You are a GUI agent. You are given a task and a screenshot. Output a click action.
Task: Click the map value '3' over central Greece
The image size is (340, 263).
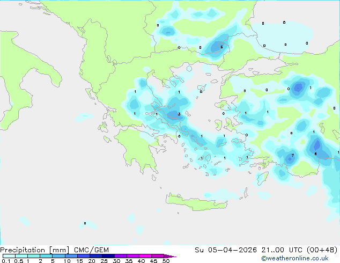179,114
